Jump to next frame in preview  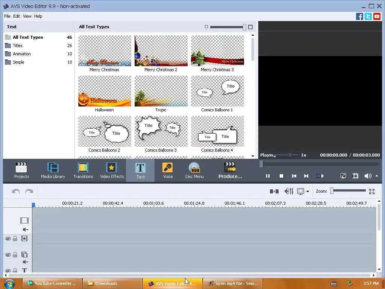click(x=306, y=176)
